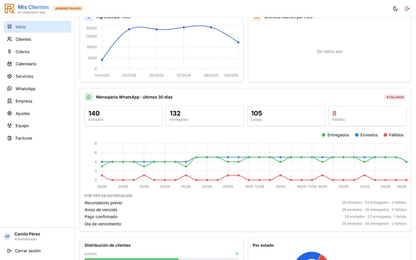Open the Facturas menu item
The width and height of the screenshot is (416, 260).
point(37,138)
